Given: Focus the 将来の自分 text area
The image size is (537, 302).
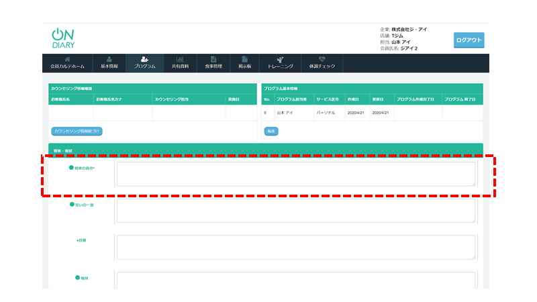Looking at the screenshot, I should pyautogui.click(x=295, y=174).
